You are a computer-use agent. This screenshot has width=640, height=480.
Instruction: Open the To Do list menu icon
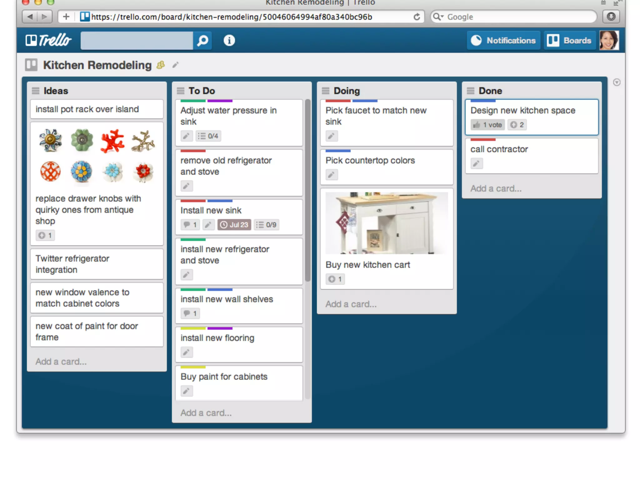tap(181, 91)
